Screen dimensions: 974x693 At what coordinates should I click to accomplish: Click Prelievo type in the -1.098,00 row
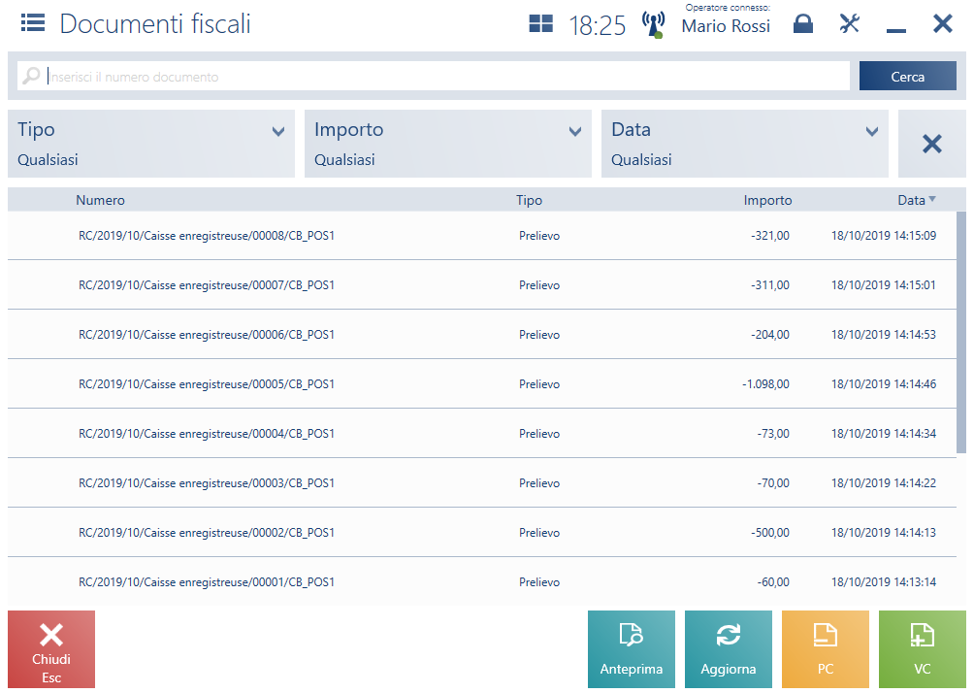pos(539,384)
